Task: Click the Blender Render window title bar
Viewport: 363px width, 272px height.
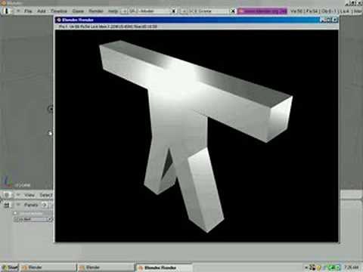Action: (x=197, y=20)
